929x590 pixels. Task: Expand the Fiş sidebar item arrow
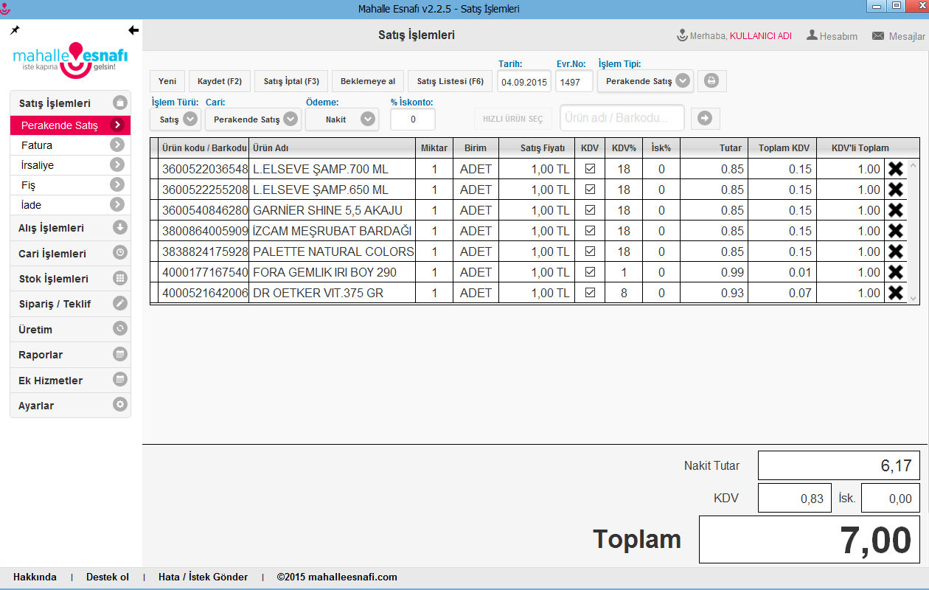(116, 185)
